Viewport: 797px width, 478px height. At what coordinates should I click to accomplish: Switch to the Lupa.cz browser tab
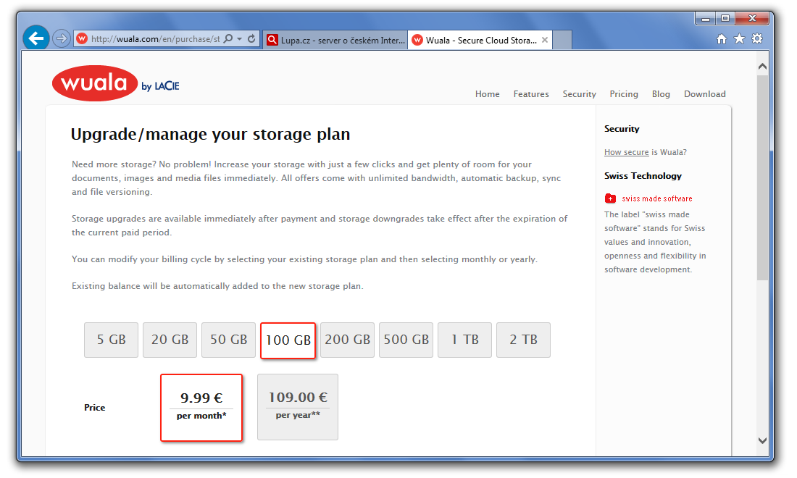click(335, 40)
